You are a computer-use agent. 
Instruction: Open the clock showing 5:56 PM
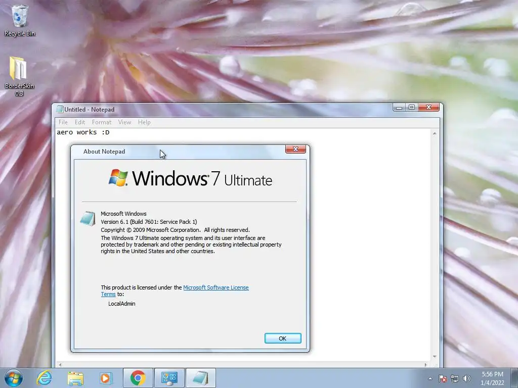pyautogui.click(x=492, y=378)
